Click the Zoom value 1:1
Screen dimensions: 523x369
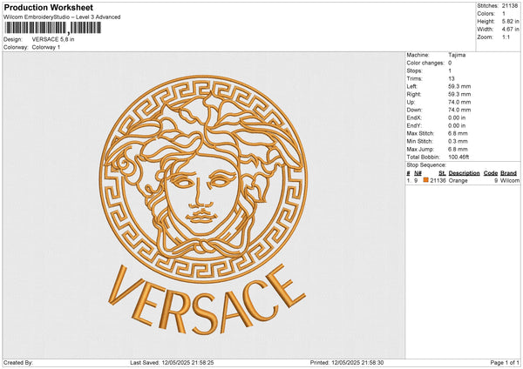point(506,37)
